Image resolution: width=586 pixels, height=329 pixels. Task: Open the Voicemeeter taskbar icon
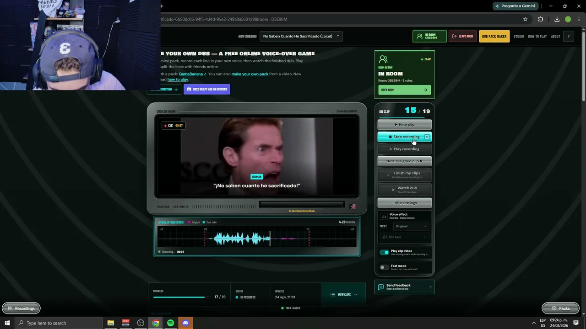(126, 323)
